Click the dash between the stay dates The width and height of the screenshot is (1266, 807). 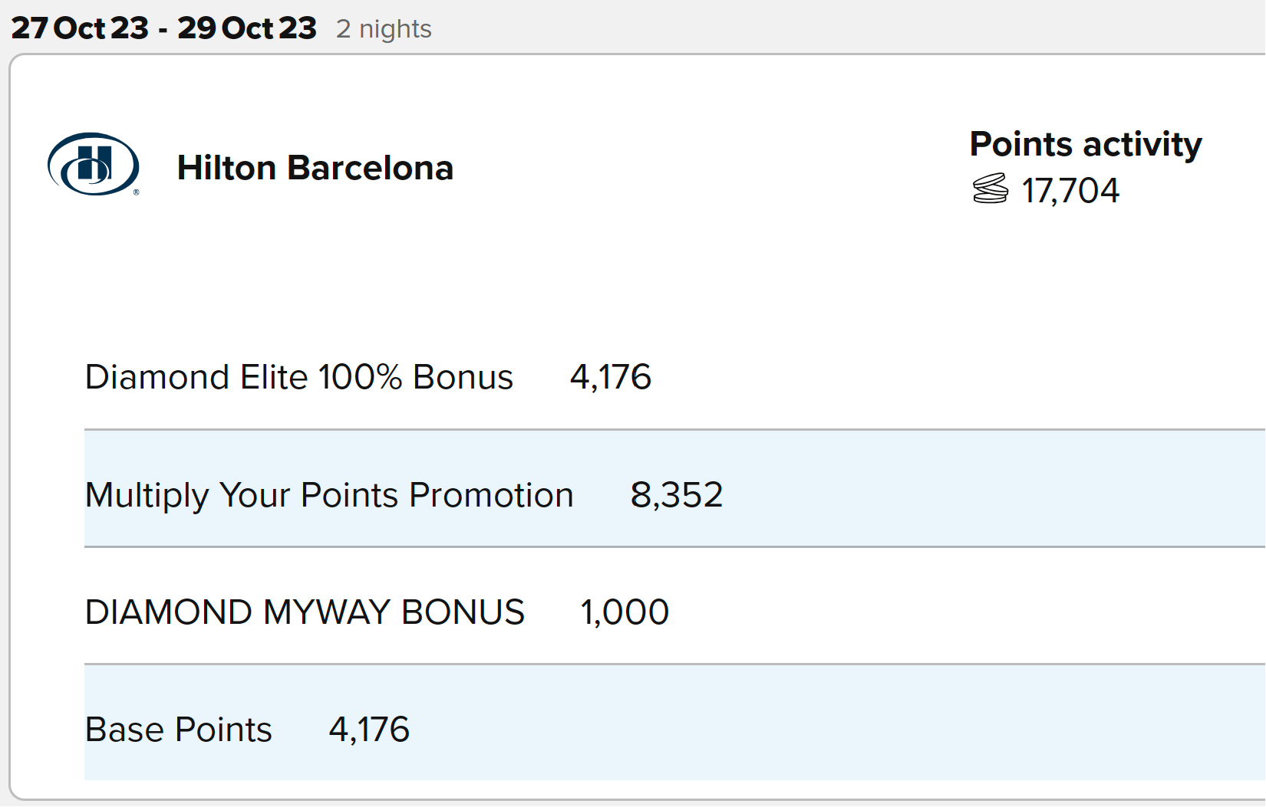163,29
